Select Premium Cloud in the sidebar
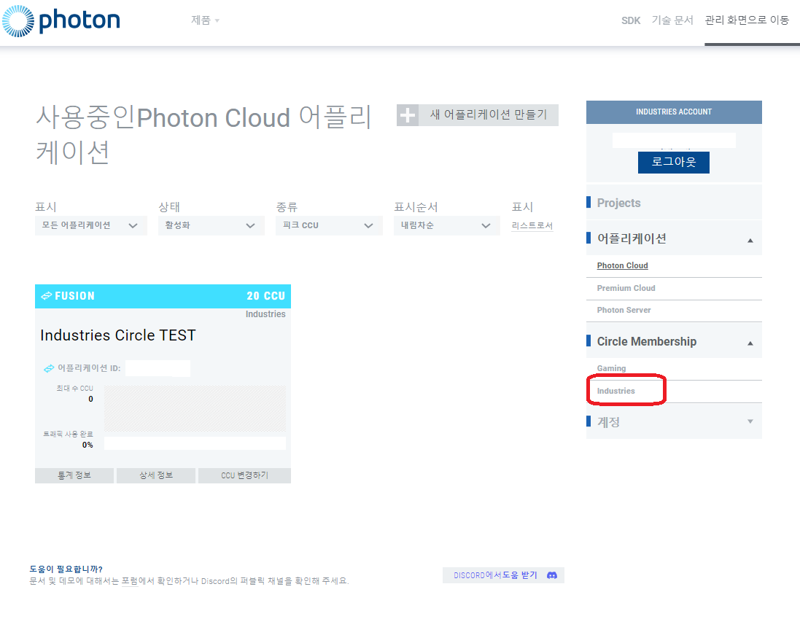Viewport: 800px width, 619px height. pos(626,288)
